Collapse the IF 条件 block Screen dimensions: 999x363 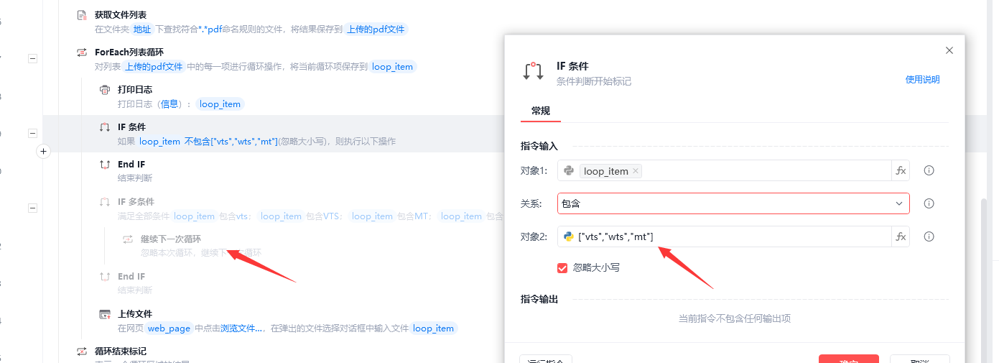32,134
